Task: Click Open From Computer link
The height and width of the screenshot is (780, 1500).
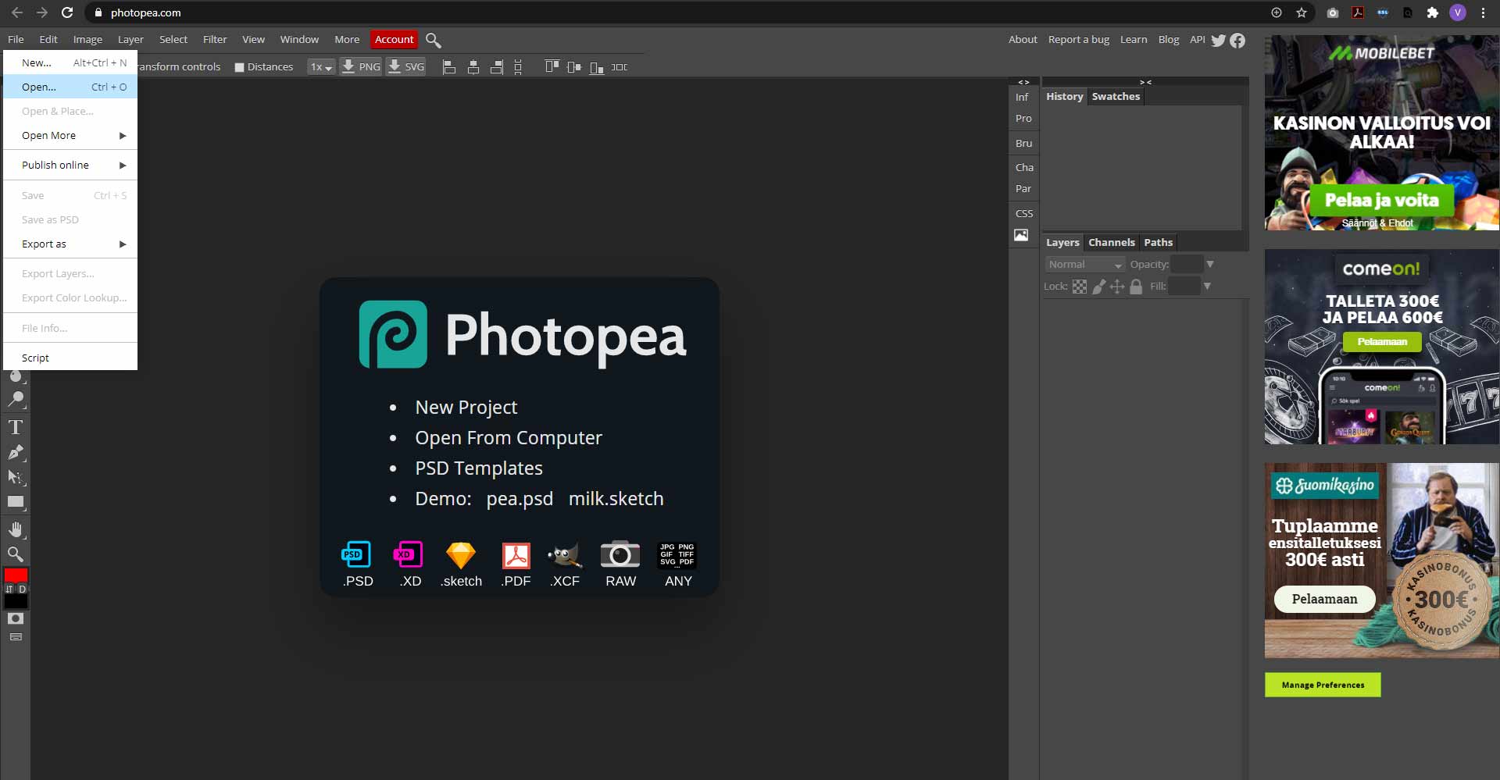Action: [x=509, y=438]
